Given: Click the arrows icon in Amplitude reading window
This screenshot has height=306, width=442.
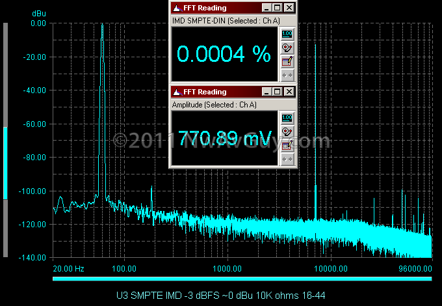Looking at the screenshot, I should (287, 160).
